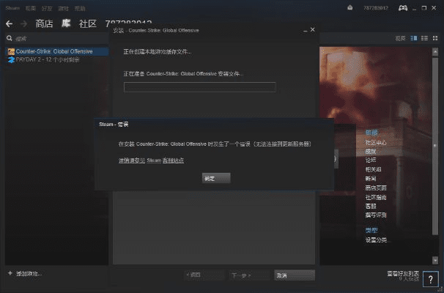Click the Steam - 错误 dialog title

[114, 125]
